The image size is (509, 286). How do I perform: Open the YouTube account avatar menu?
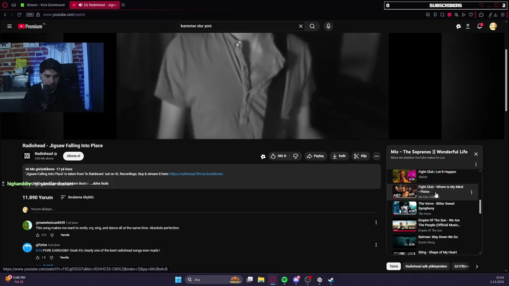(x=493, y=26)
